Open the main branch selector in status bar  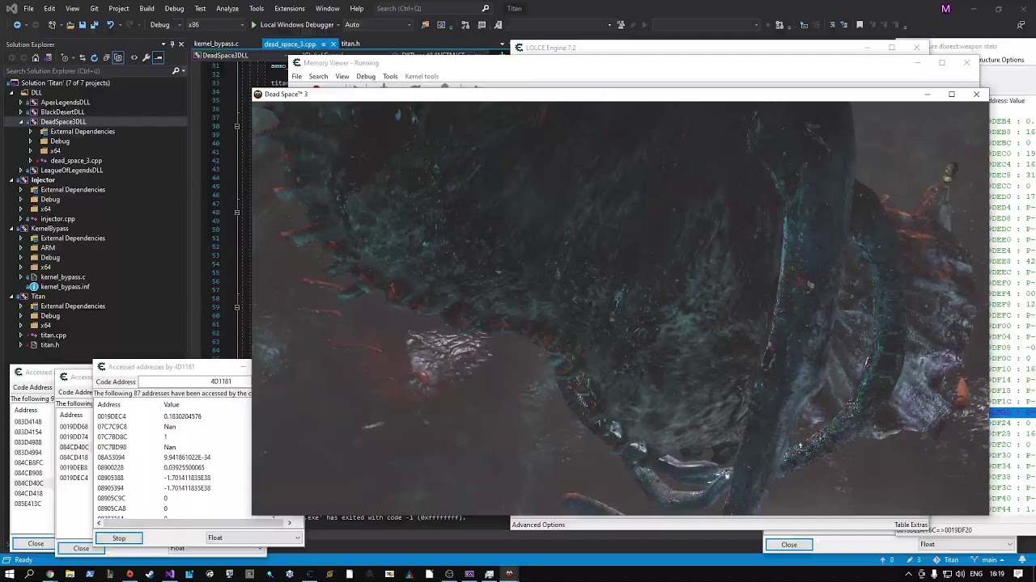point(988,560)
